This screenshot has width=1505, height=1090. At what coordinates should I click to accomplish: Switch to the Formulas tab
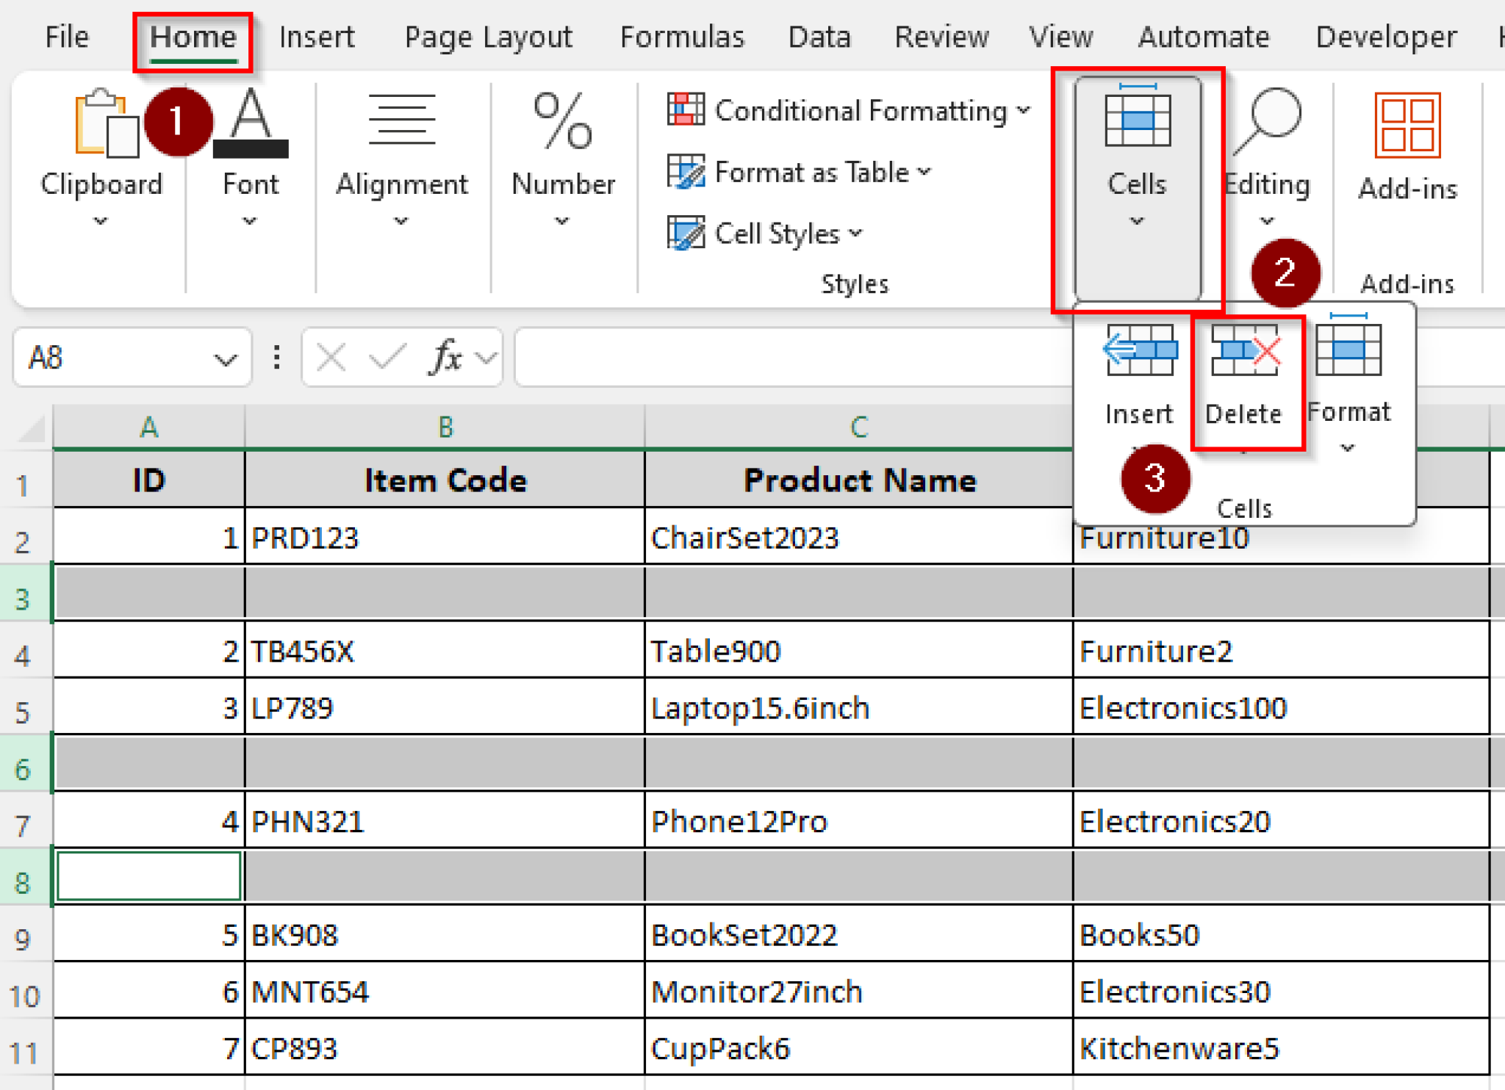(680, 37)
